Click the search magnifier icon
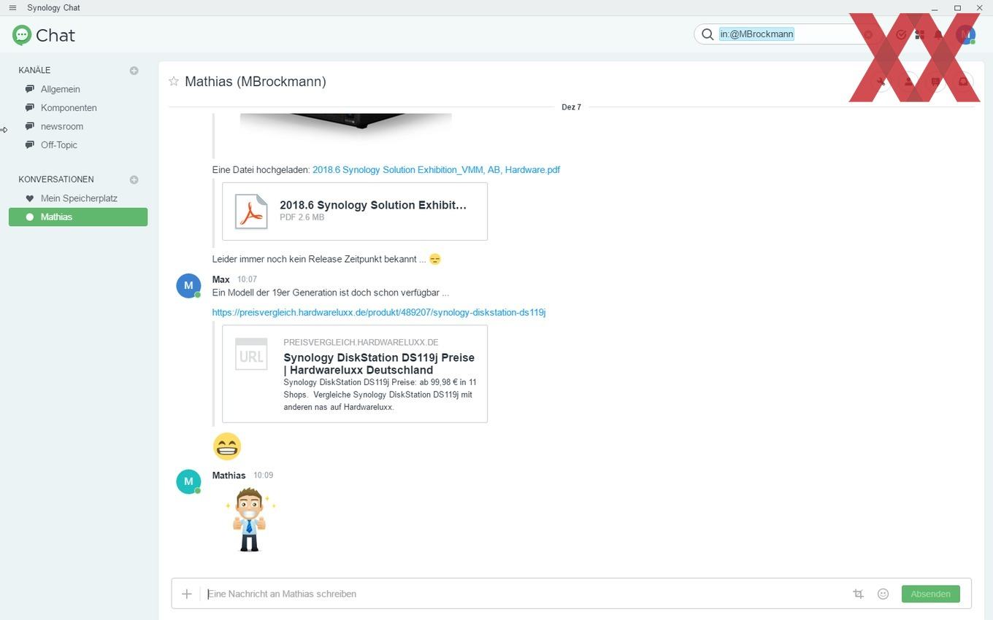 (707, 34)
